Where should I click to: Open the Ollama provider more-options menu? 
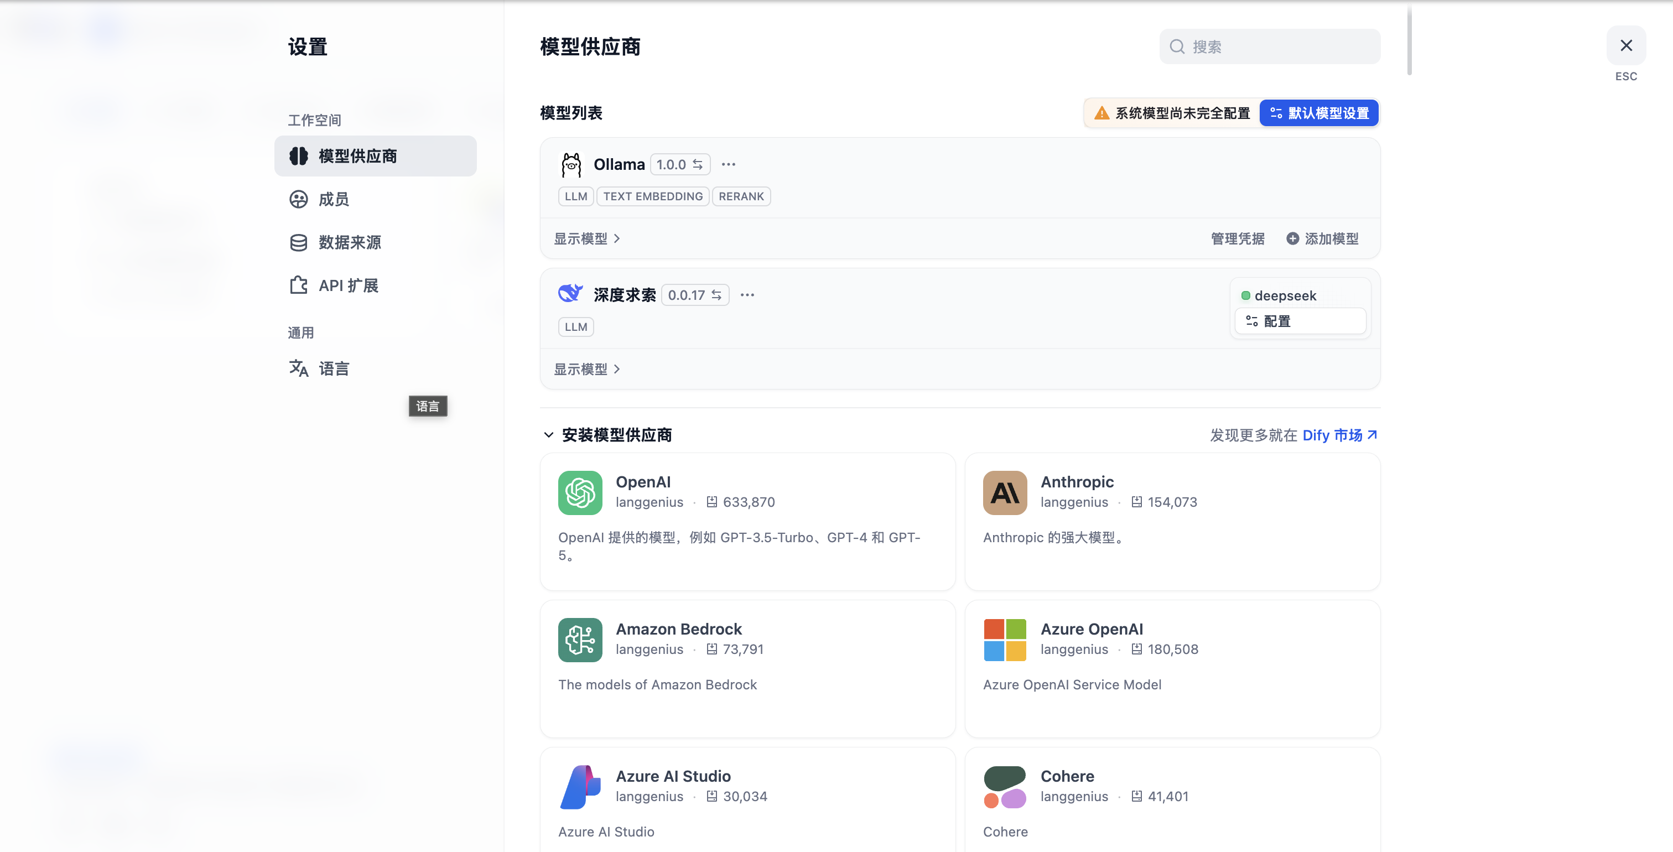tap(729, 164)
